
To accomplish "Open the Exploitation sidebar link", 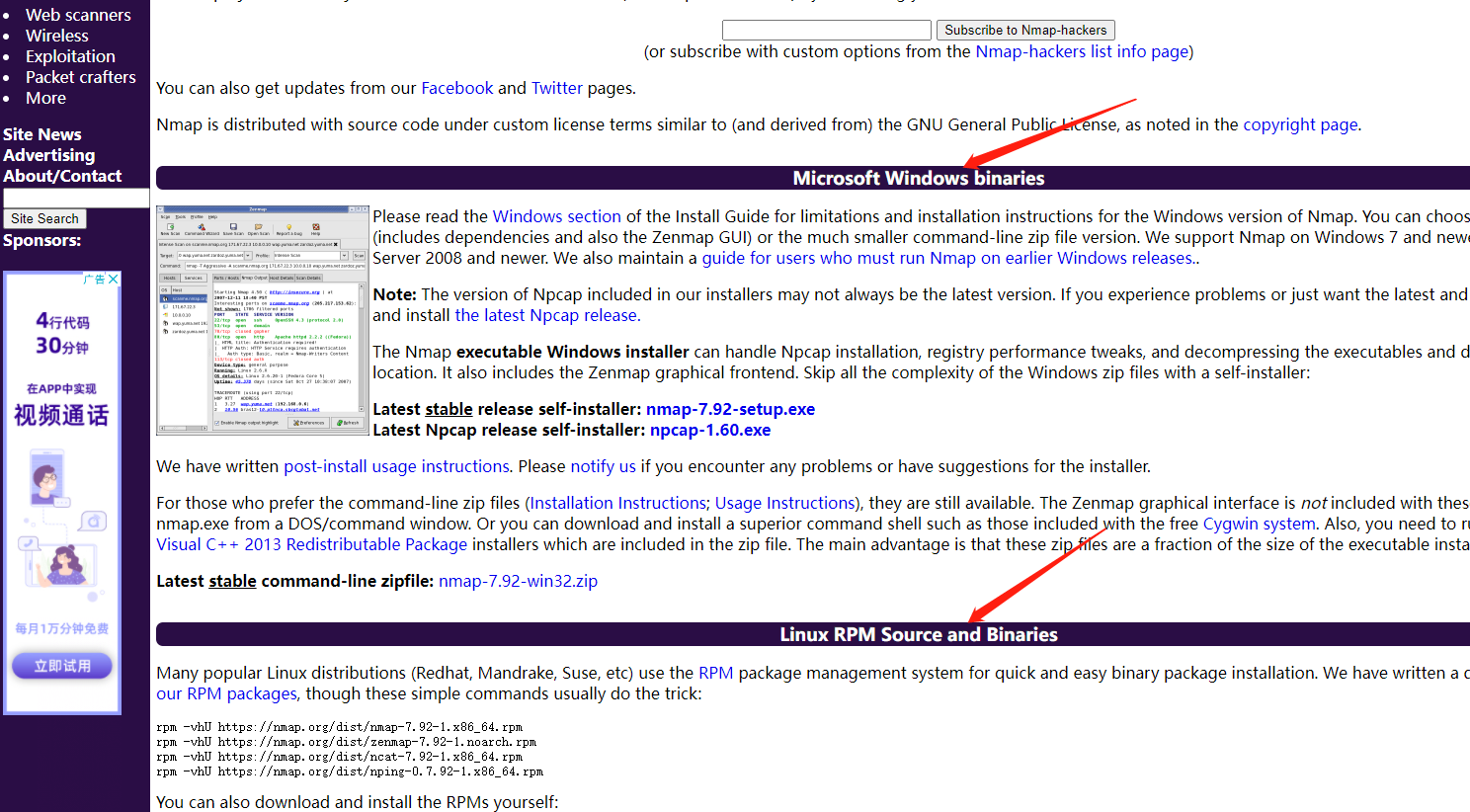I will (x=70, y=56).
